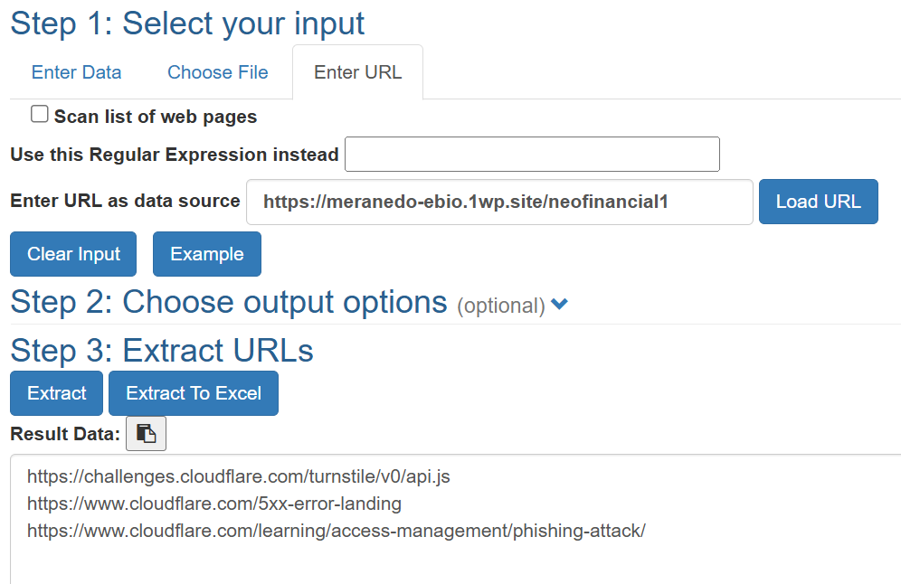Click empty area of Result Data box
This screenshot has height=584, width=901.
tap(452, 562)
